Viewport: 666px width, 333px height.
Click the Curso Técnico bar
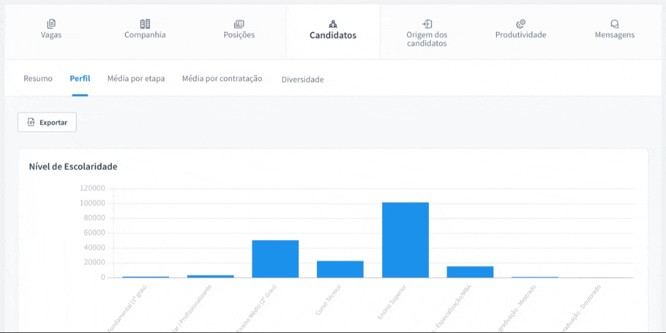pos(340,269)
